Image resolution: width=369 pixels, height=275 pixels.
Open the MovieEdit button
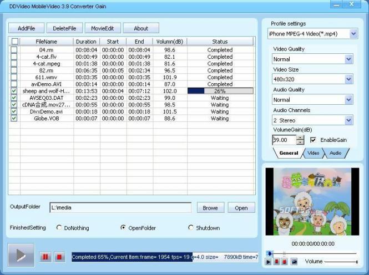103,28
